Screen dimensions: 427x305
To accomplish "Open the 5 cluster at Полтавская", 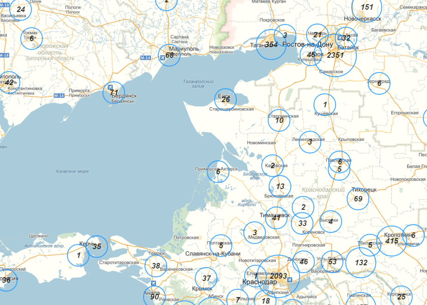I will pyautogui.click(x=221, y=245).
